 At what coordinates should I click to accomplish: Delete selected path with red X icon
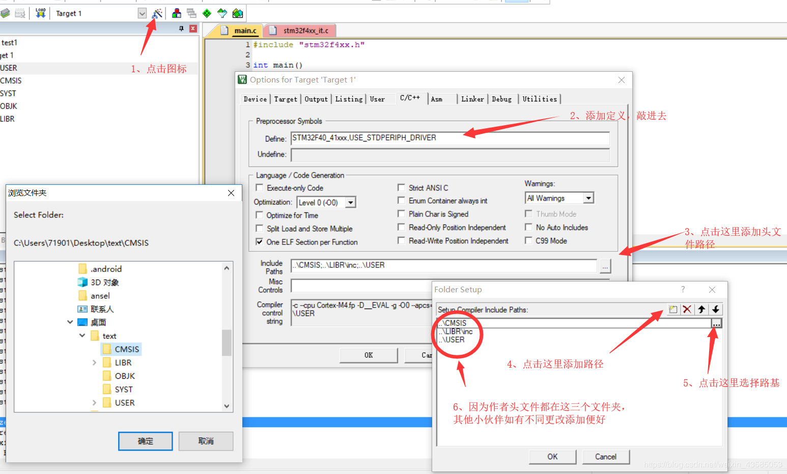(687, 310)
